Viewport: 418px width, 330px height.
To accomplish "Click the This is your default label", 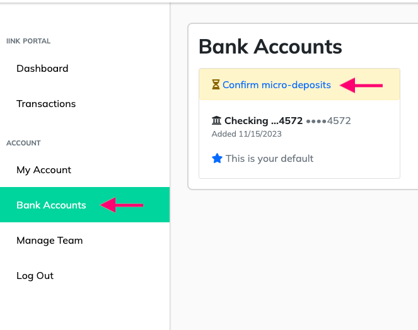I will coord(269,159).
